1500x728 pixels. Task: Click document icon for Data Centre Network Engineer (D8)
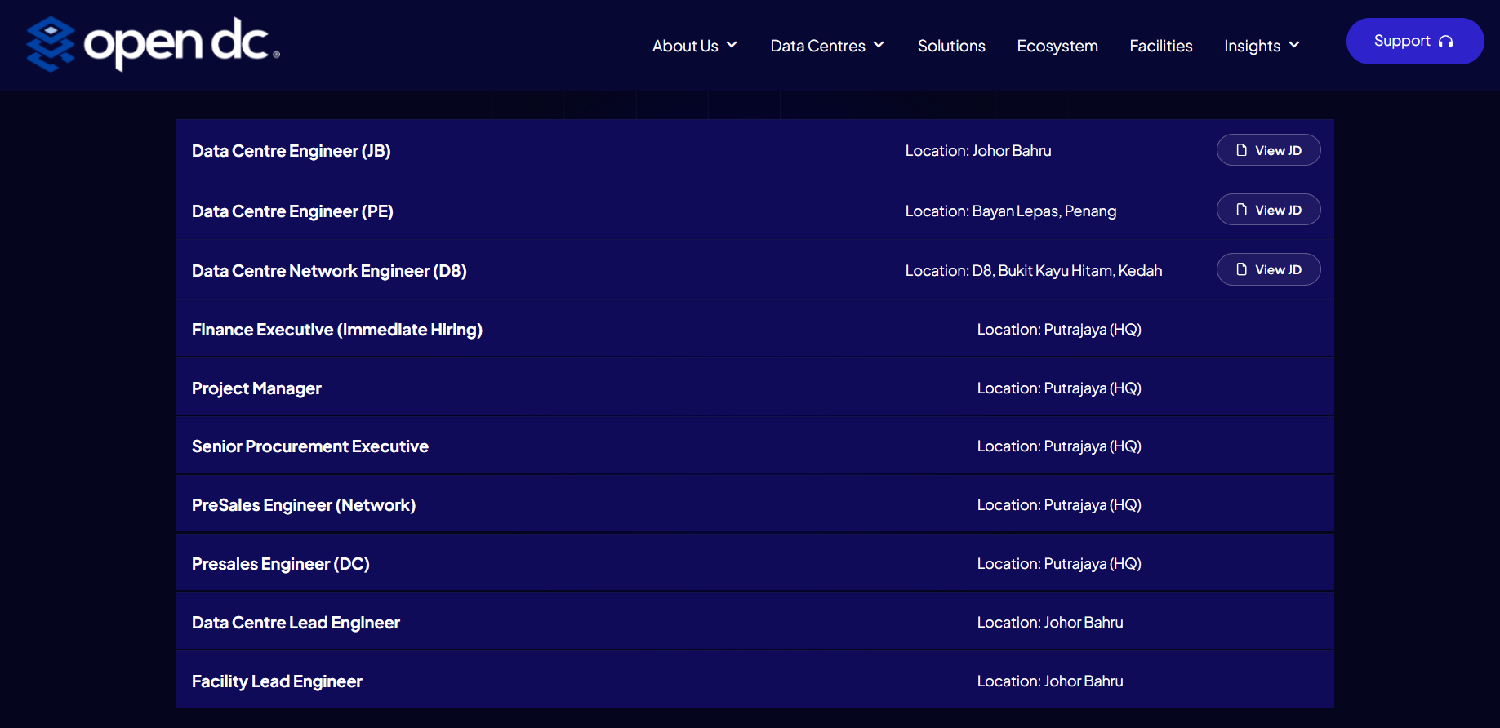click(x=1241, y=269)
